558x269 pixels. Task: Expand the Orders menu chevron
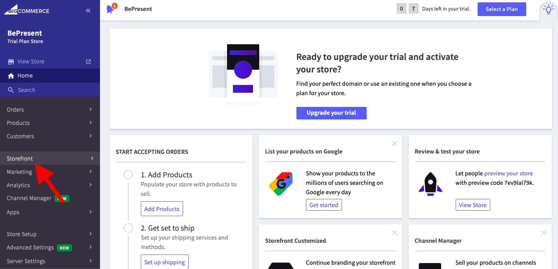[x=91, y=110]
